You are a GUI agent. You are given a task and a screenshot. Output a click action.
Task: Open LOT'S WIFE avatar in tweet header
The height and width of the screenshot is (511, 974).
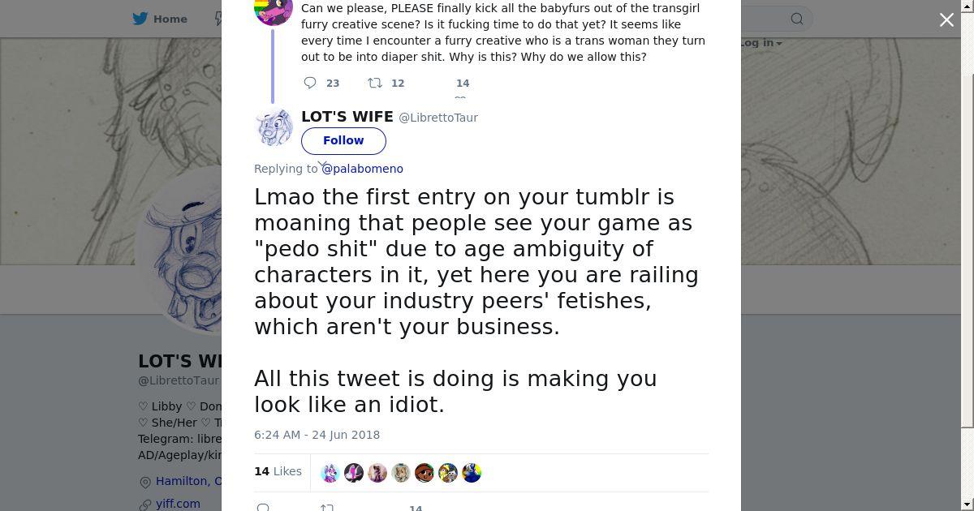274,127
